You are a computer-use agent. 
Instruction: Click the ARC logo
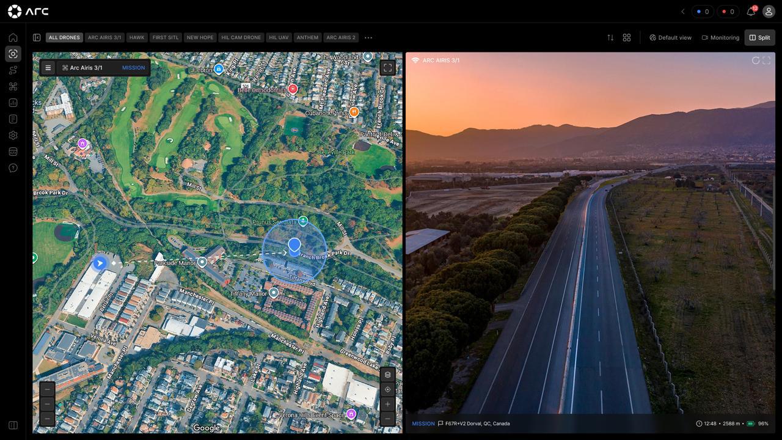(x=28, y=11)
